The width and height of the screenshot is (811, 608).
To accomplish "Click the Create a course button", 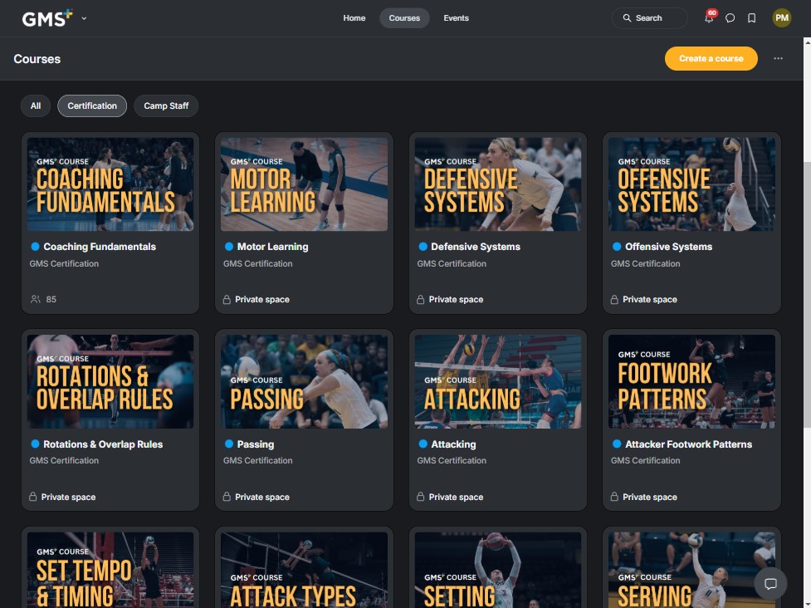I will point(711,58).
